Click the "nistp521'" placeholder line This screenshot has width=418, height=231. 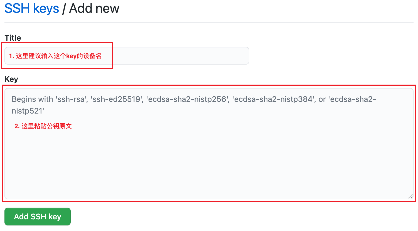click(28, 111)
